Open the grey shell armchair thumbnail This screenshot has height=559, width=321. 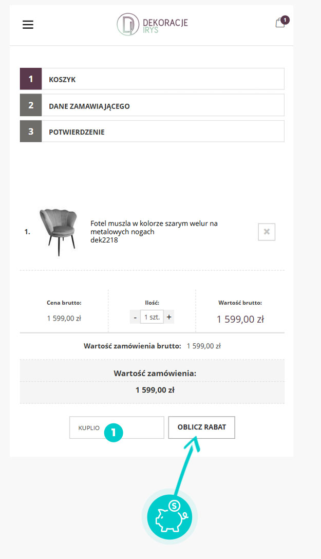coord(58,232)
